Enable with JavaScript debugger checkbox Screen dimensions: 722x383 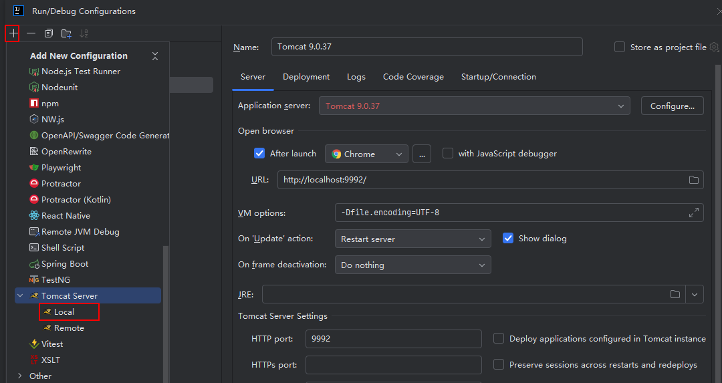[447, 153]
